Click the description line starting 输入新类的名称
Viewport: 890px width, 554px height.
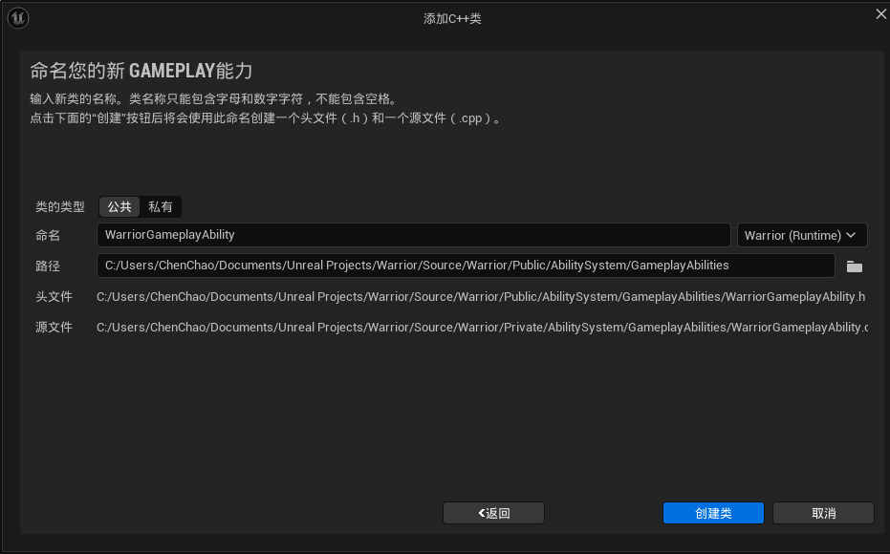click(214, 98)
